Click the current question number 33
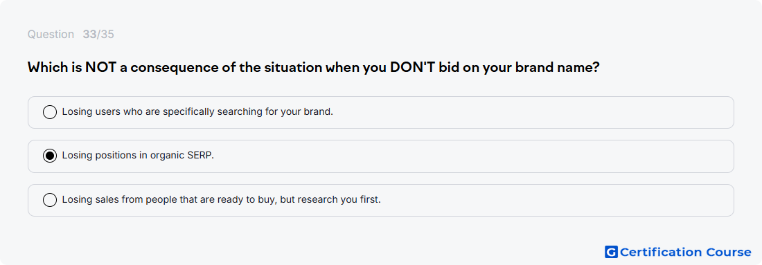This screenshot has height=265, width=762. (x=89, y=35)
